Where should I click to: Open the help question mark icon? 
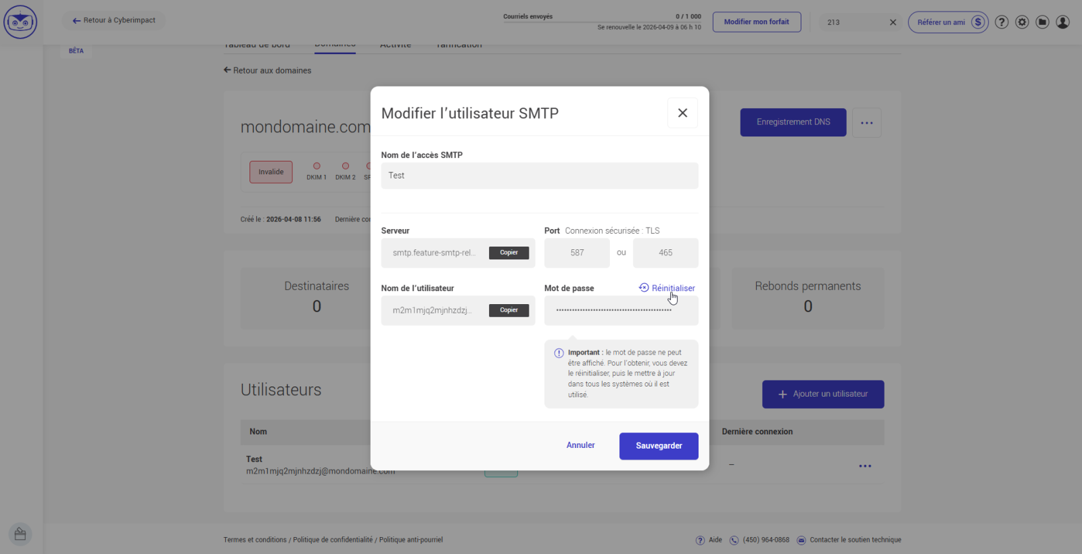click(1002, 22)
